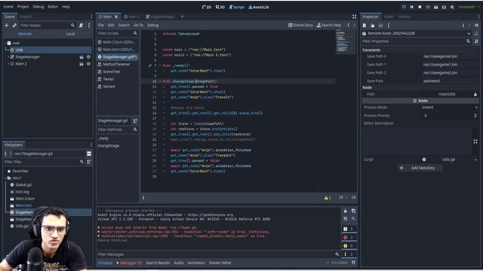483x271 pixels.
Task: Click the open-in-editor icon on Main 2 row
Action: pyautogui.click(x=82, y=64)
